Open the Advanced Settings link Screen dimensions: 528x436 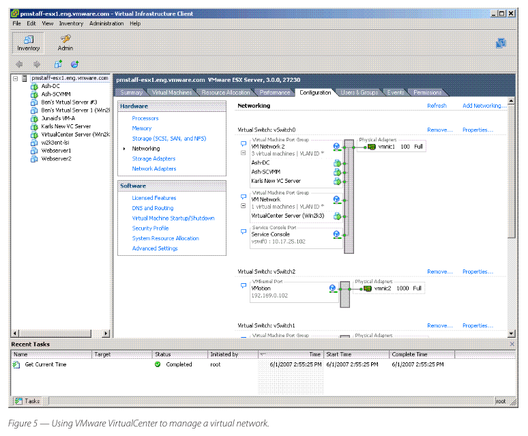pos(155,249)
